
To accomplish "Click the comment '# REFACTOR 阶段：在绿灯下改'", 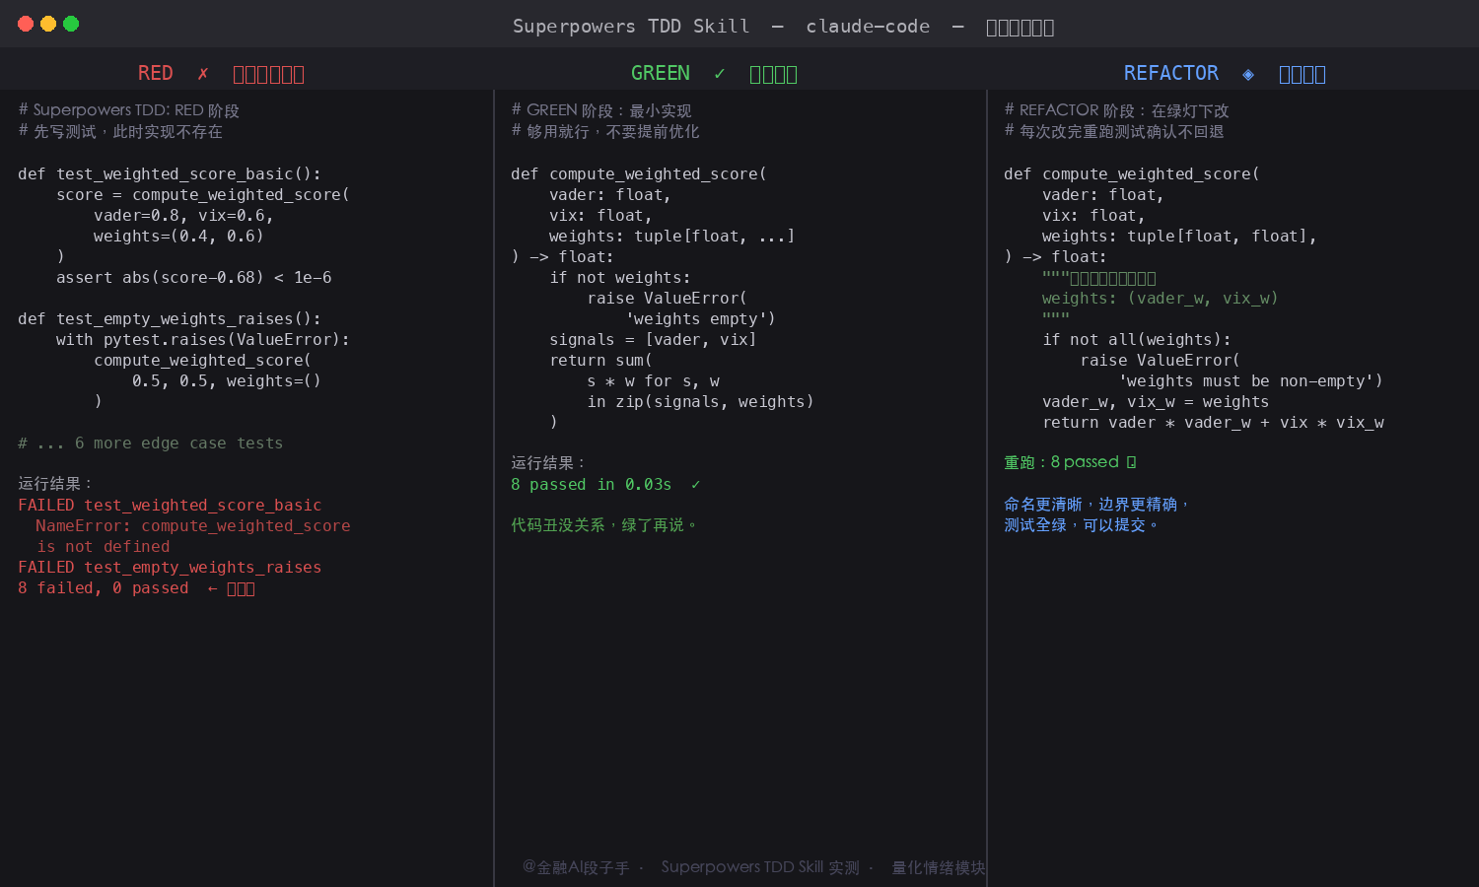I will pyautogui.click(x=1117, y=110).
